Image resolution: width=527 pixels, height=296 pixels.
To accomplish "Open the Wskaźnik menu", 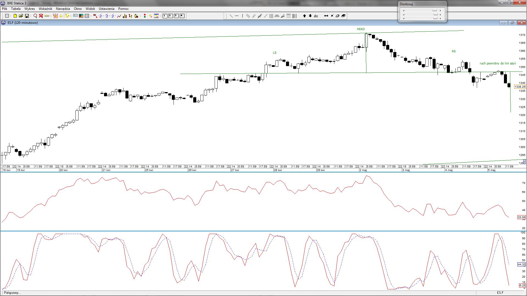I will (x=45, y=9).
